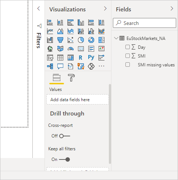Insert the Q&A speech bubble visual

click(x=60, y=66)
